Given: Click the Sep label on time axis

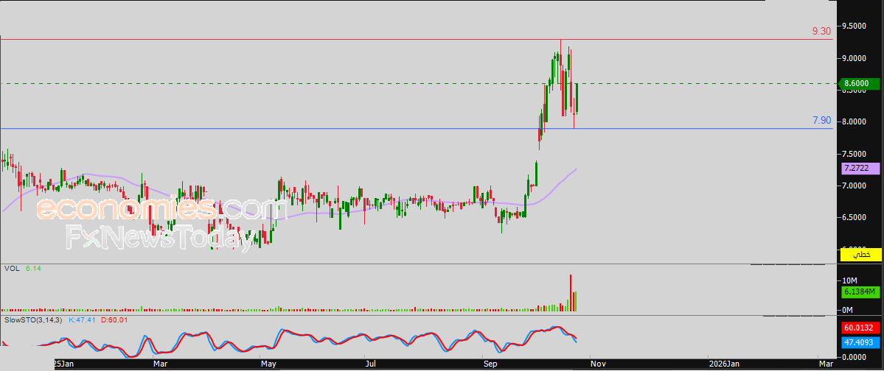Looking at the screenshot, I should [490, 364].
